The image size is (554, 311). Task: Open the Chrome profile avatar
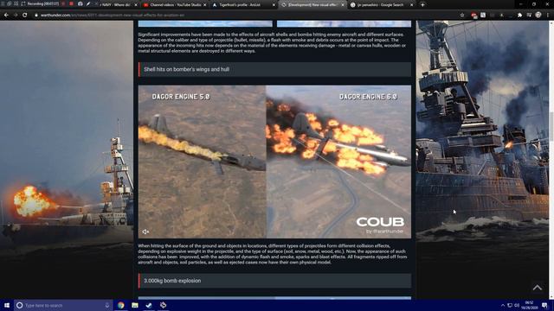[538, 15]
